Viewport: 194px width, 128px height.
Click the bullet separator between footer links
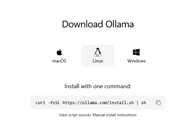click(90, 115)
